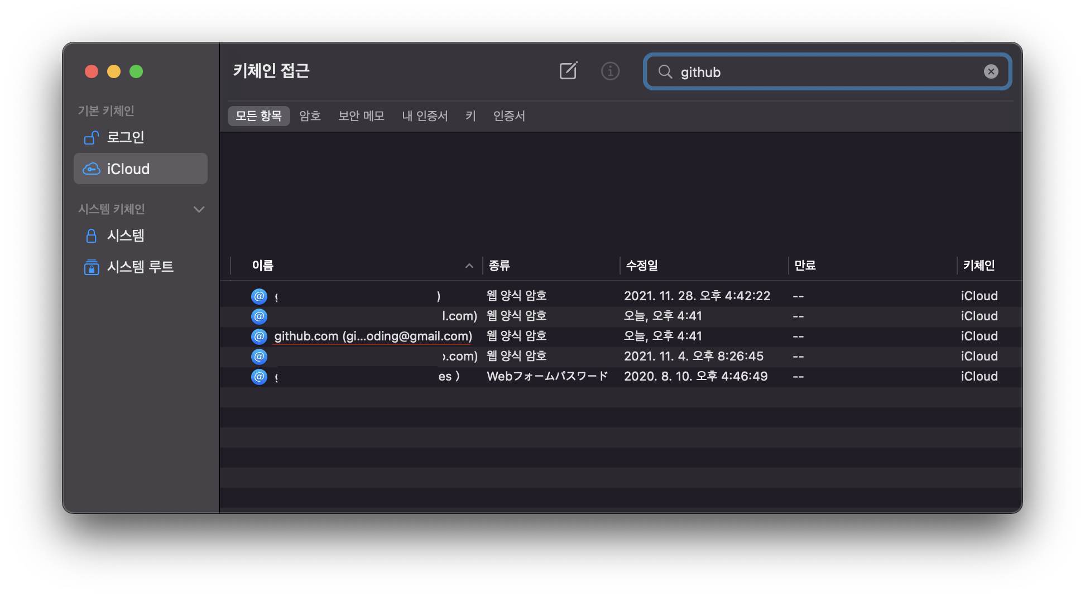
Task: Click the lock icon beside 시스템
Action: coord(91,235)
